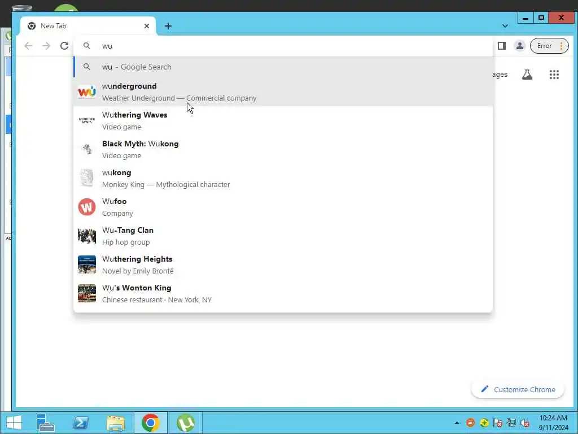This screenshot has width=578, height=434.
Task: Click the action center flag tray icon
Action: 498,423
